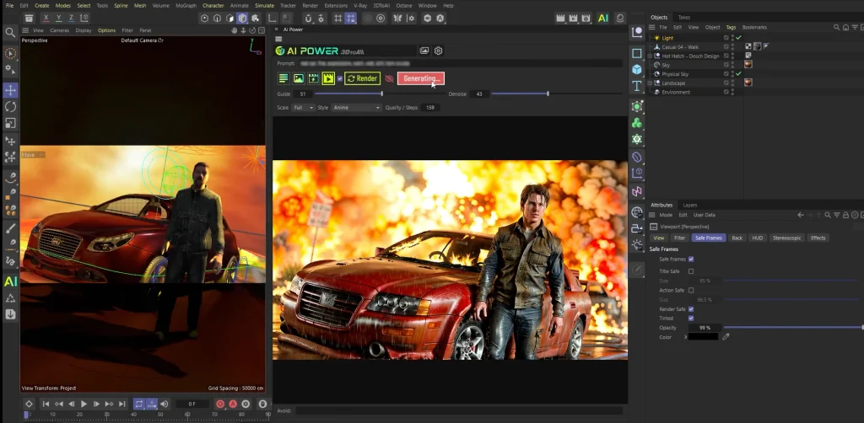The height and width of the screenshot is (423, 864).
Task: Go to start of animation
Action: [46, 404]
